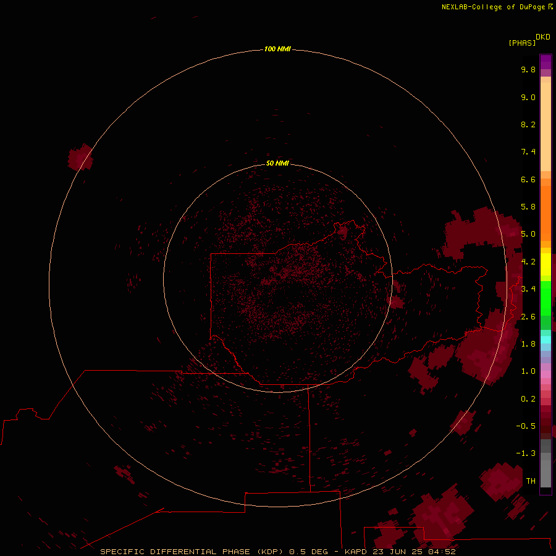
Task: Click the -0.5 color scale value
Action: coord(526,426)
